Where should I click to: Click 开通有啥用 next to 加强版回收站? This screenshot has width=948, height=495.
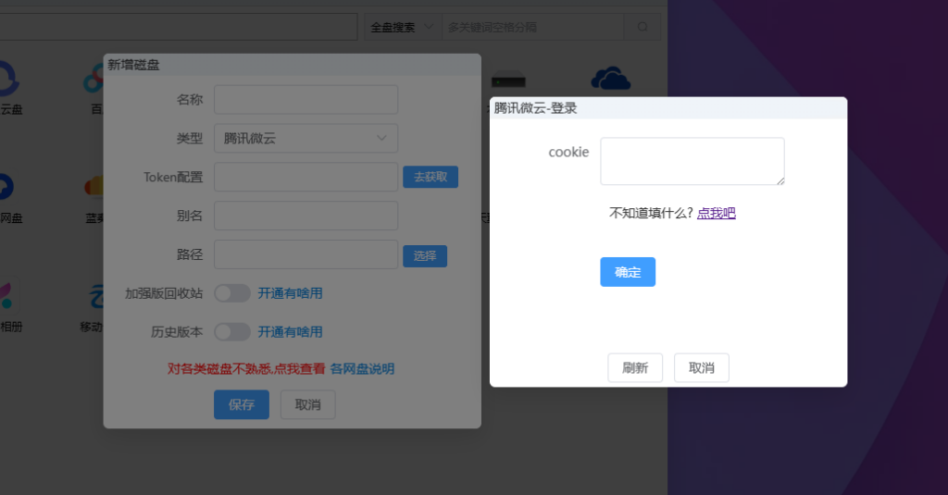coord(290,293)
